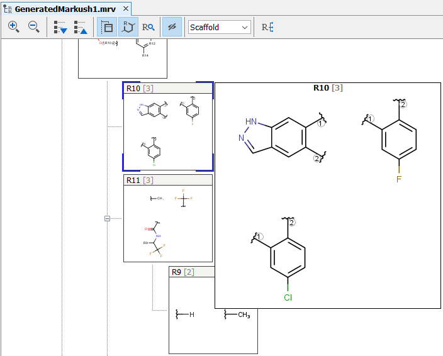
Task: Close the GeneratedMarkush1.mrv tab
Action: pos(126,9)
